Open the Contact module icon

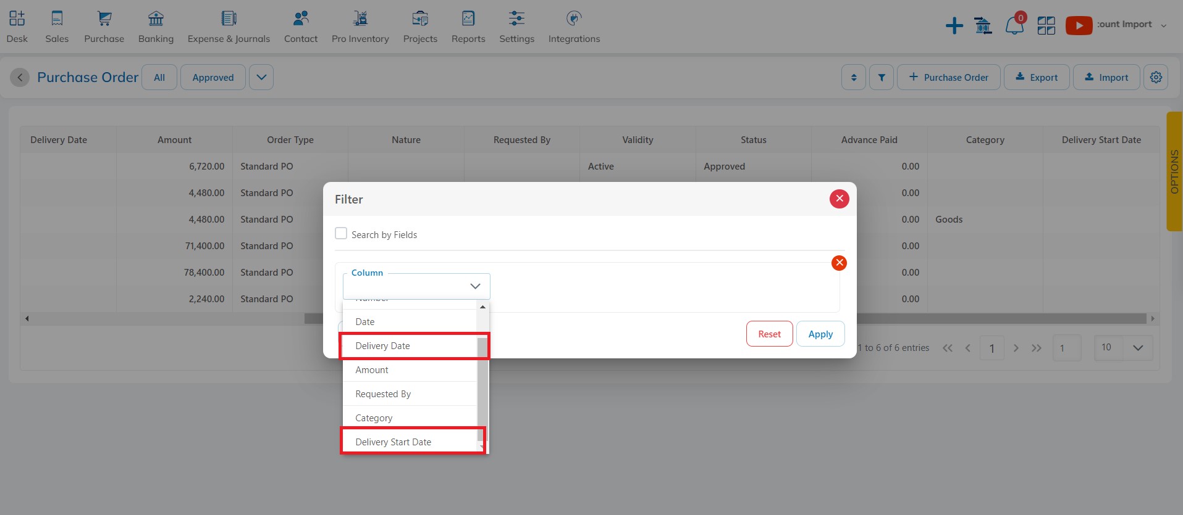pyautogui.click(x=301, y=19)
